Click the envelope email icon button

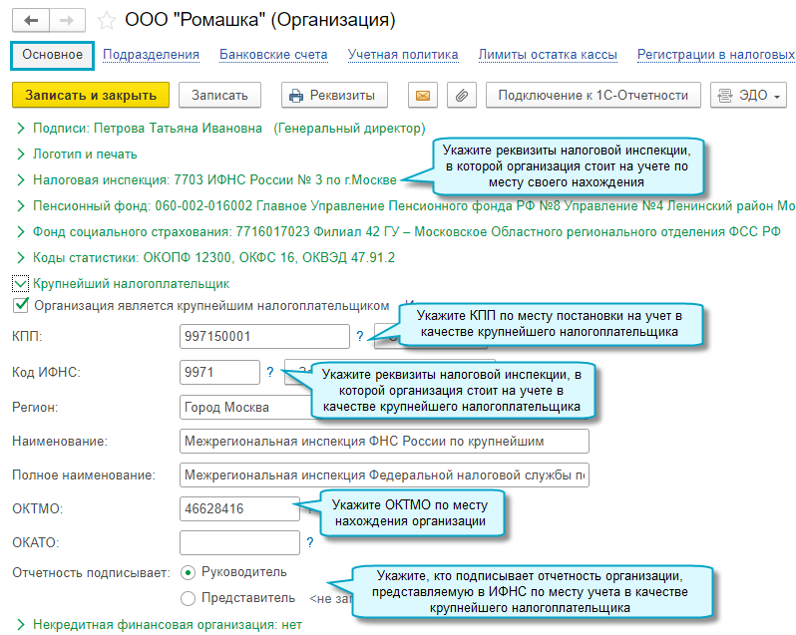[423, 95]
